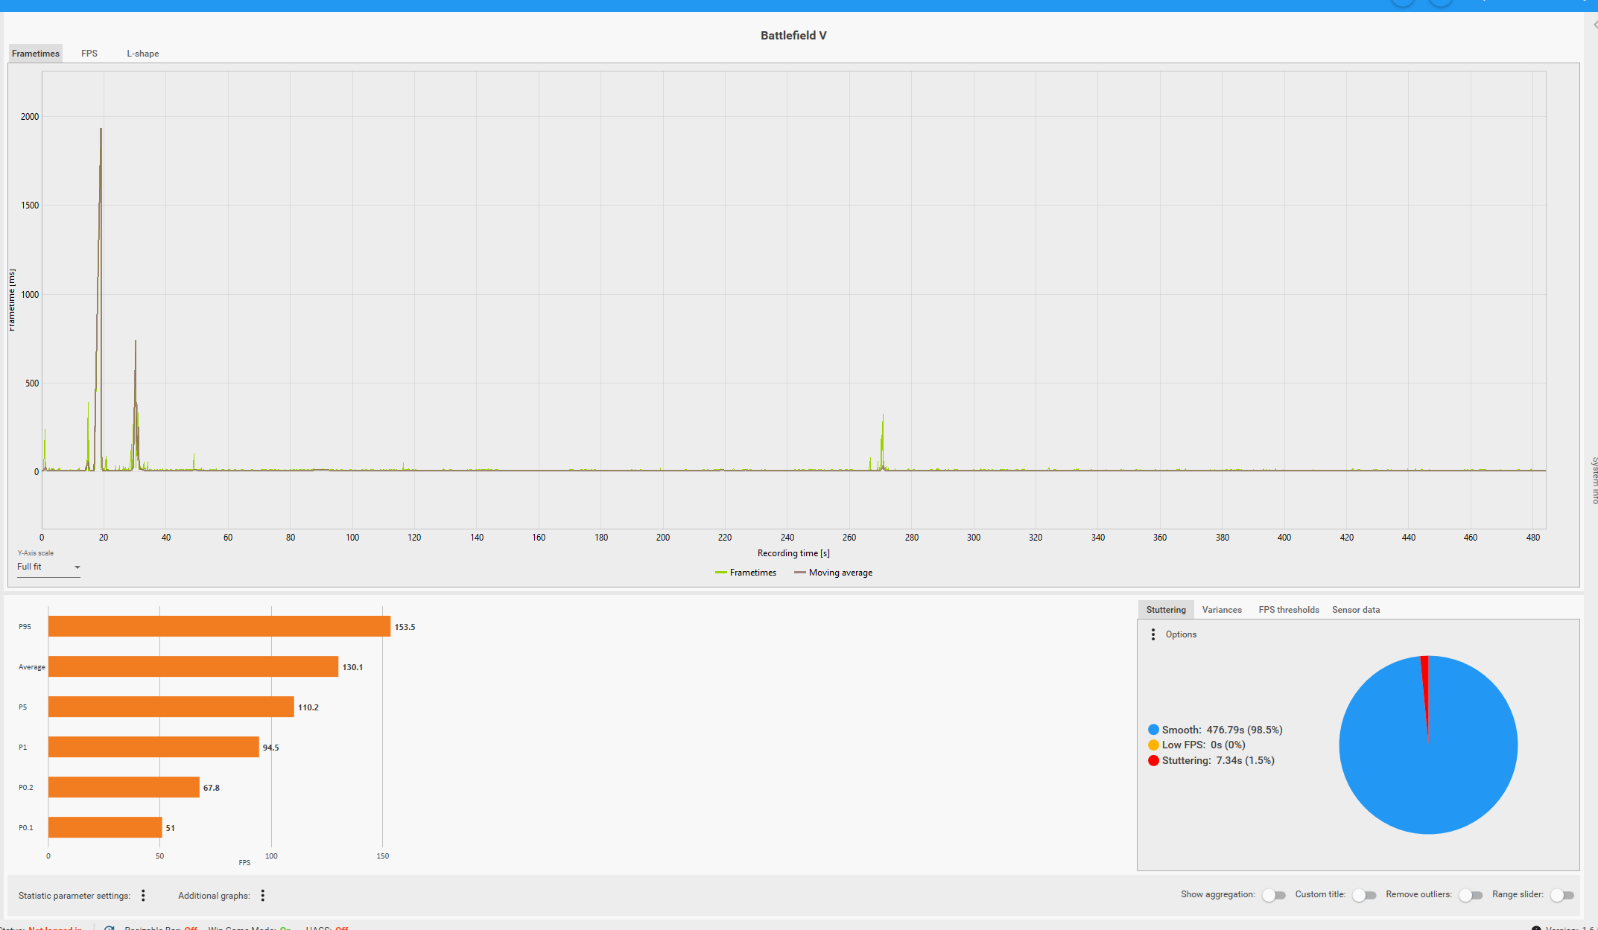Click the Smooth blue legend dot
The image size is (1598, 930).
[1153, 730]
